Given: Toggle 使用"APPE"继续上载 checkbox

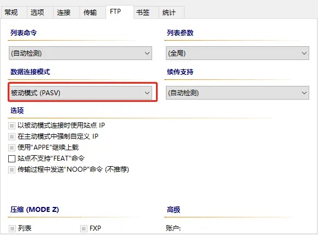Looking at the screenshot, I should pyautogui.click(x=12, y=147).
